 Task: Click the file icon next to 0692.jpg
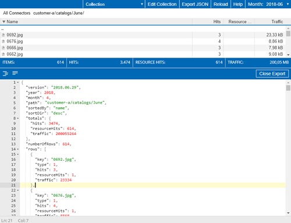pyautogui.click(x=3, y=35)
